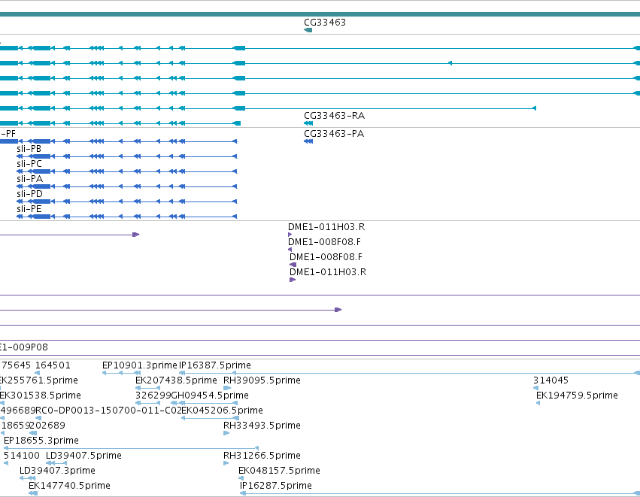Select the GH09454.5prime EST label
The width and height of the screenshot is (640, 497).
211,395
